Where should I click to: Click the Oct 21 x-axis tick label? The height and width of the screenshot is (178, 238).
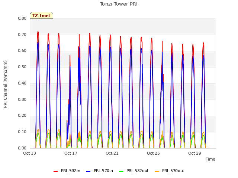tap(112, 153)
